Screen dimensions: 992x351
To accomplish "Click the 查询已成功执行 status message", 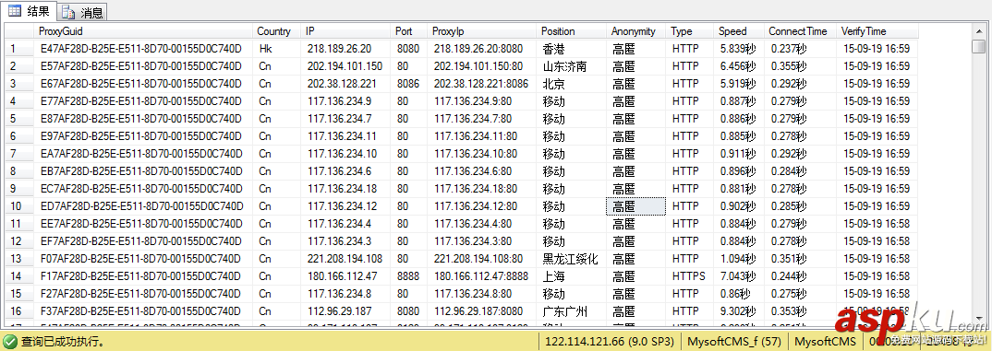I will coord(63,342).
